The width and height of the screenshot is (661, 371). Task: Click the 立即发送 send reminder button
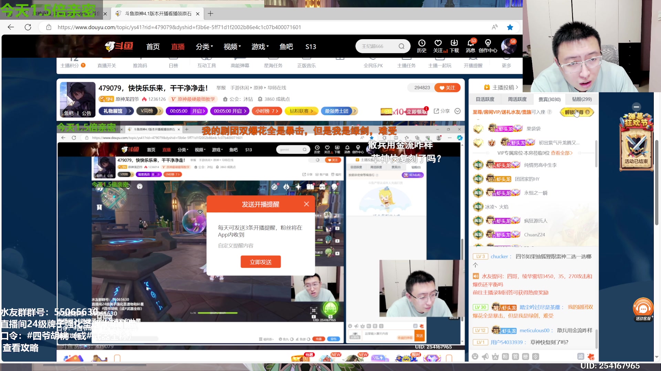(x=261, y=261)
